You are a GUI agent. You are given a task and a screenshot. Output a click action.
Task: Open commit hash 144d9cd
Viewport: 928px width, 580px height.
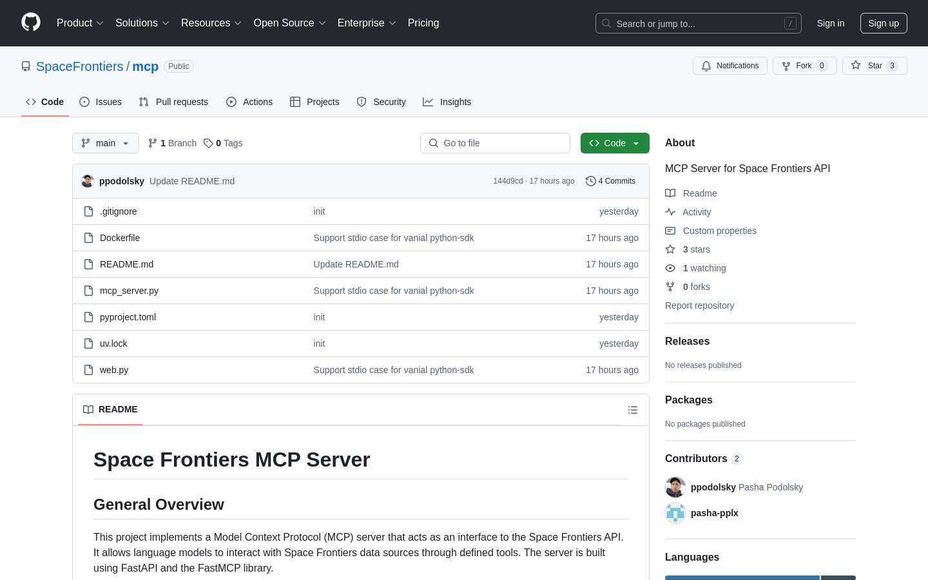tap(508, 181)
